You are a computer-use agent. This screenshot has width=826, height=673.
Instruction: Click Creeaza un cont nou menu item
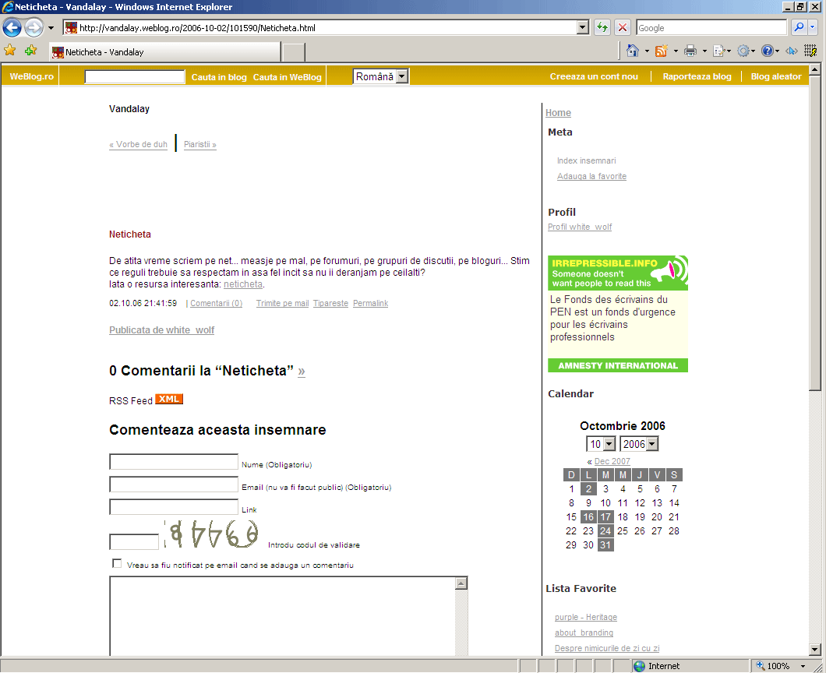(594, 76)
